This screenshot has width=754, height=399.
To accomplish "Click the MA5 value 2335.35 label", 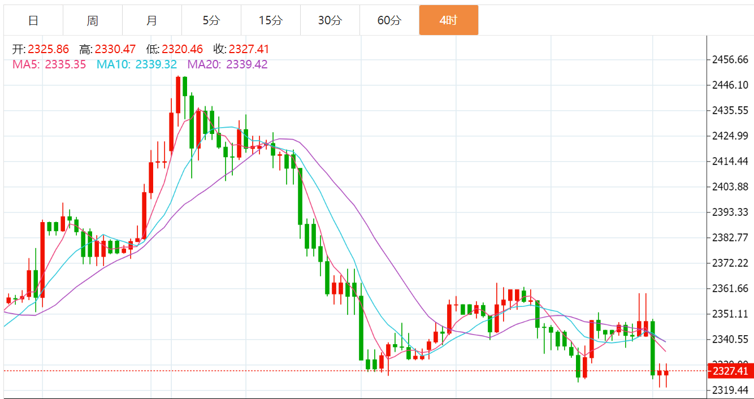I will pos(66,64).
